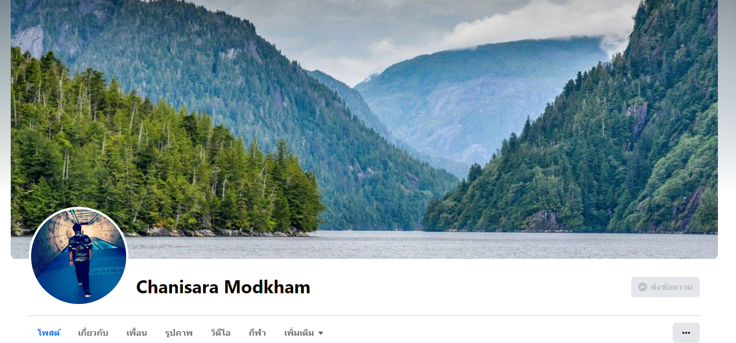
Task: Open the เพื่อน friends tab
Action: coord(136,333)
